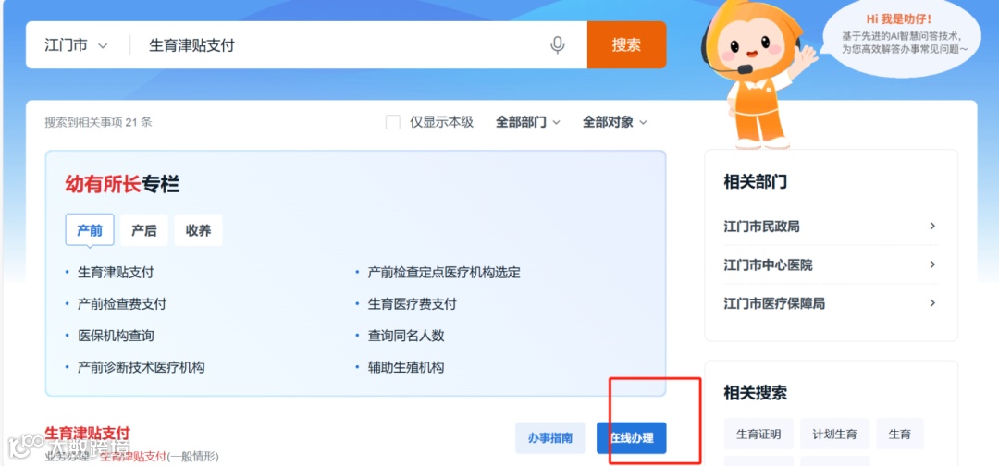Click the 办事指南 button
Image resolution: width=999 pixels, height=466 pixels.
click(549, 438)
